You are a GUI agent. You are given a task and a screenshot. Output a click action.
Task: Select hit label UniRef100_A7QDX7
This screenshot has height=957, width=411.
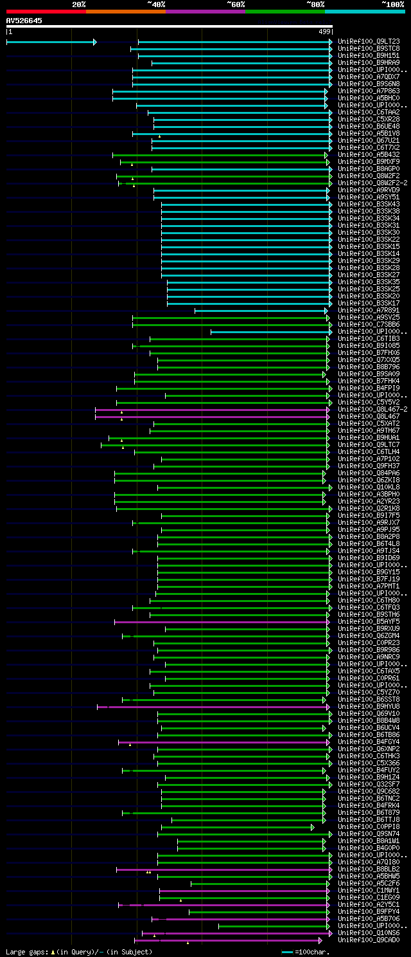point(369,77)
